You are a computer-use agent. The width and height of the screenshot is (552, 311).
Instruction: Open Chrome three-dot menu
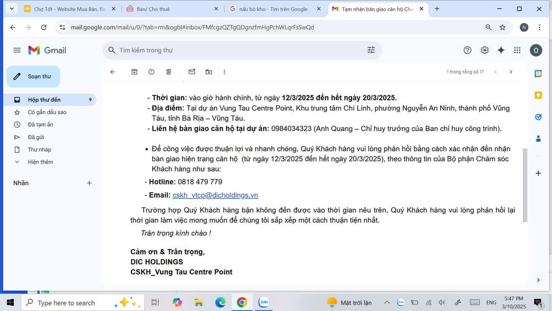coord(539,27)
